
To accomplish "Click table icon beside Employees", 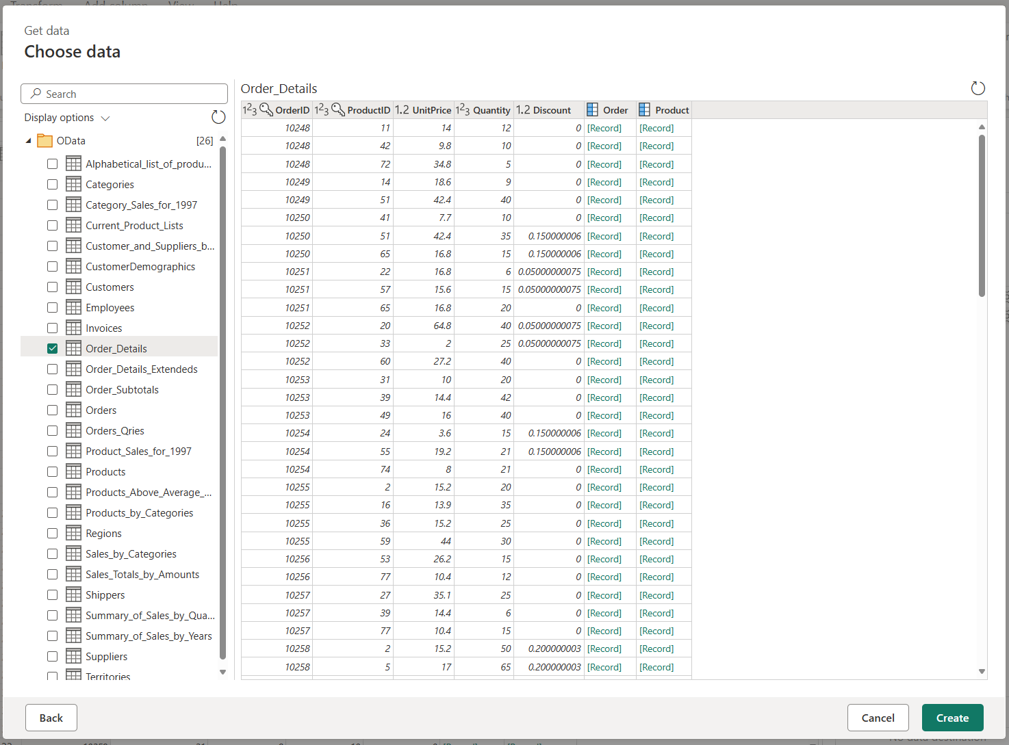I will (x=73, y=307).
